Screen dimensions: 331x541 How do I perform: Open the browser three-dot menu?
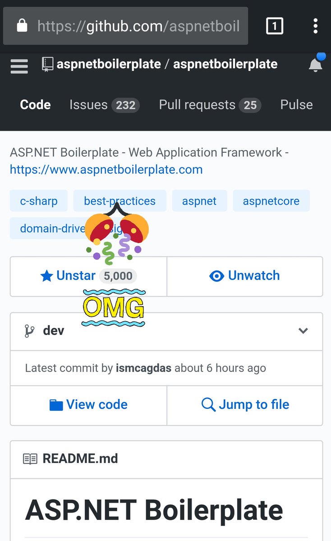point(316,26)
